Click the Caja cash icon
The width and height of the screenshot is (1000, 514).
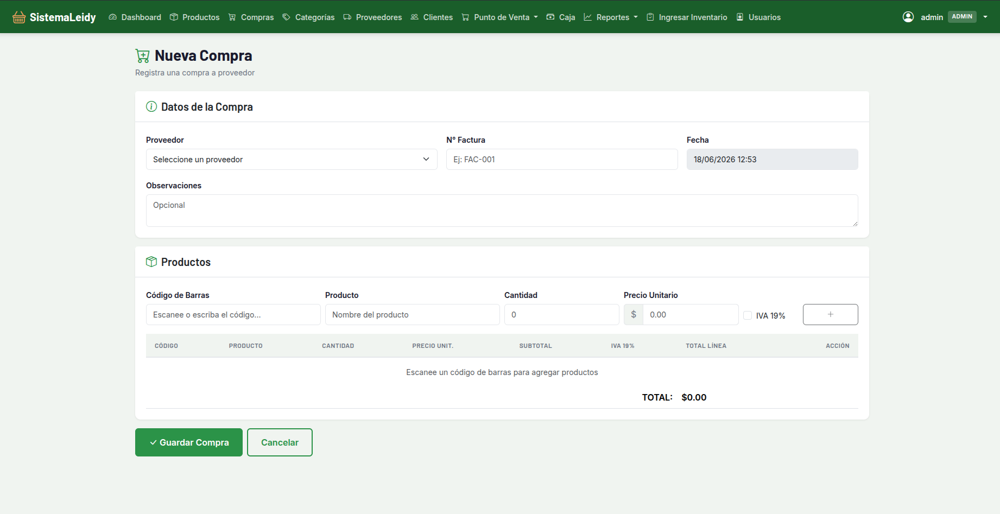550,17
